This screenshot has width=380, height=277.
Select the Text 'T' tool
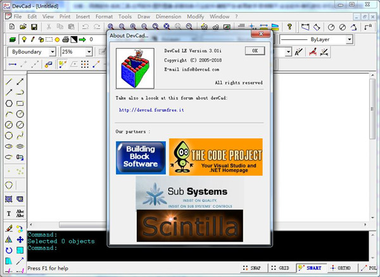click(9, 213)
